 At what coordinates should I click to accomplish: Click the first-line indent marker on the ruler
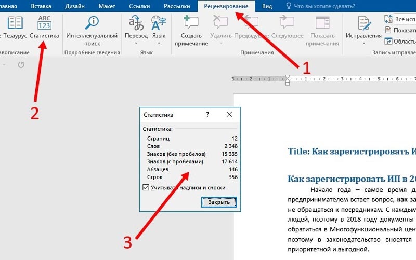tap(288, 77)
